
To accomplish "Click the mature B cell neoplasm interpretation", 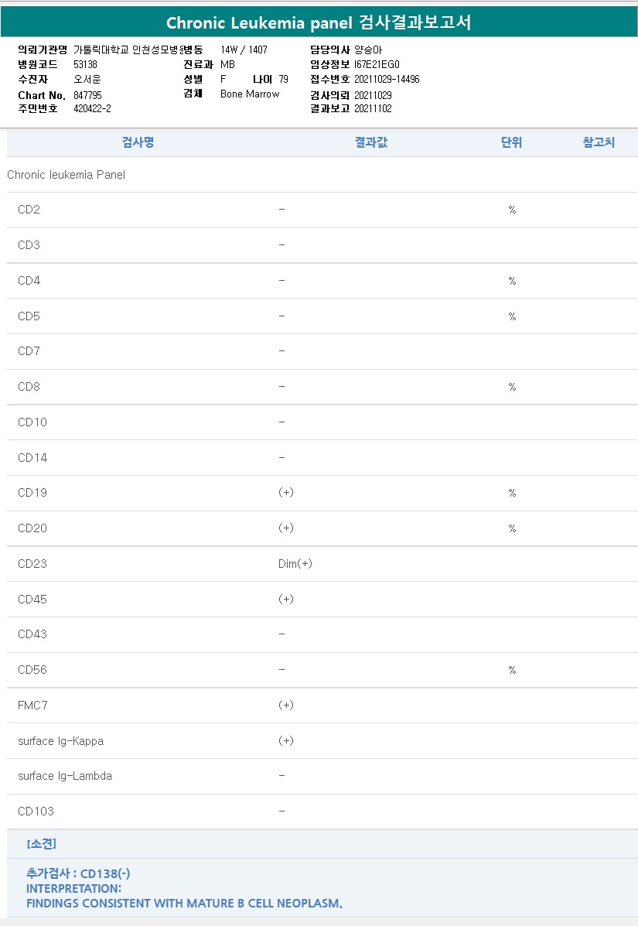I will tap(184, 903).
